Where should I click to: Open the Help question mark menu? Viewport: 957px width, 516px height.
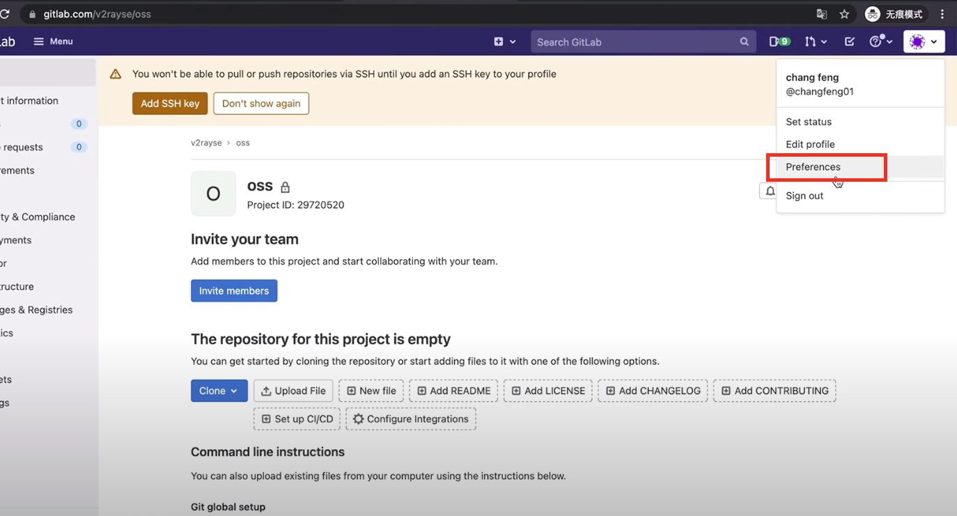880,42
